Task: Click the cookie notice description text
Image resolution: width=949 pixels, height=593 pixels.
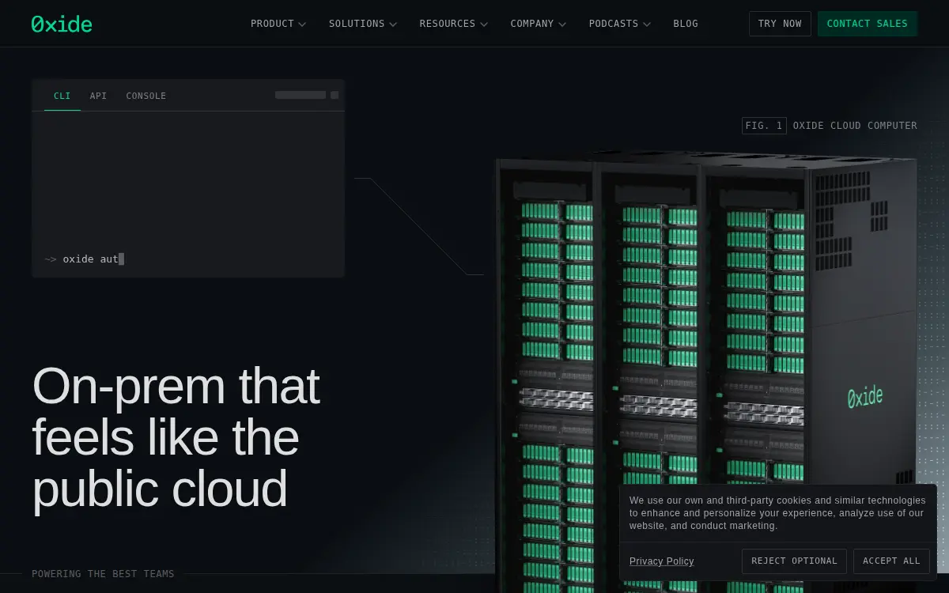Action: point(777,513)
